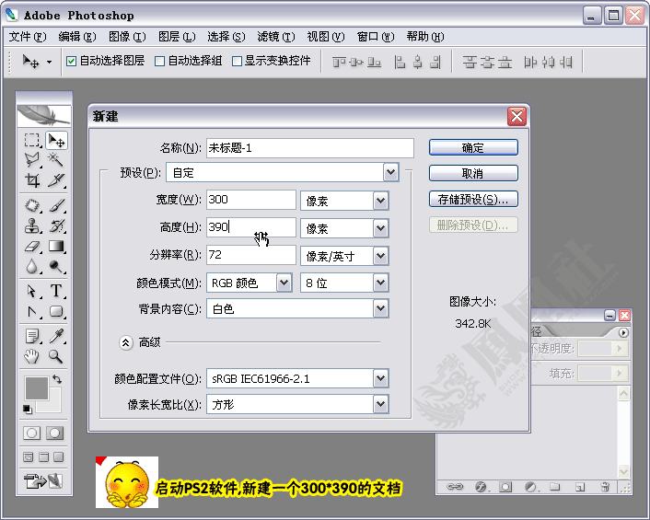Select the Slice tool
This screenshot has height=520, width=650.
pyautogui.click(x=56, y=179)
